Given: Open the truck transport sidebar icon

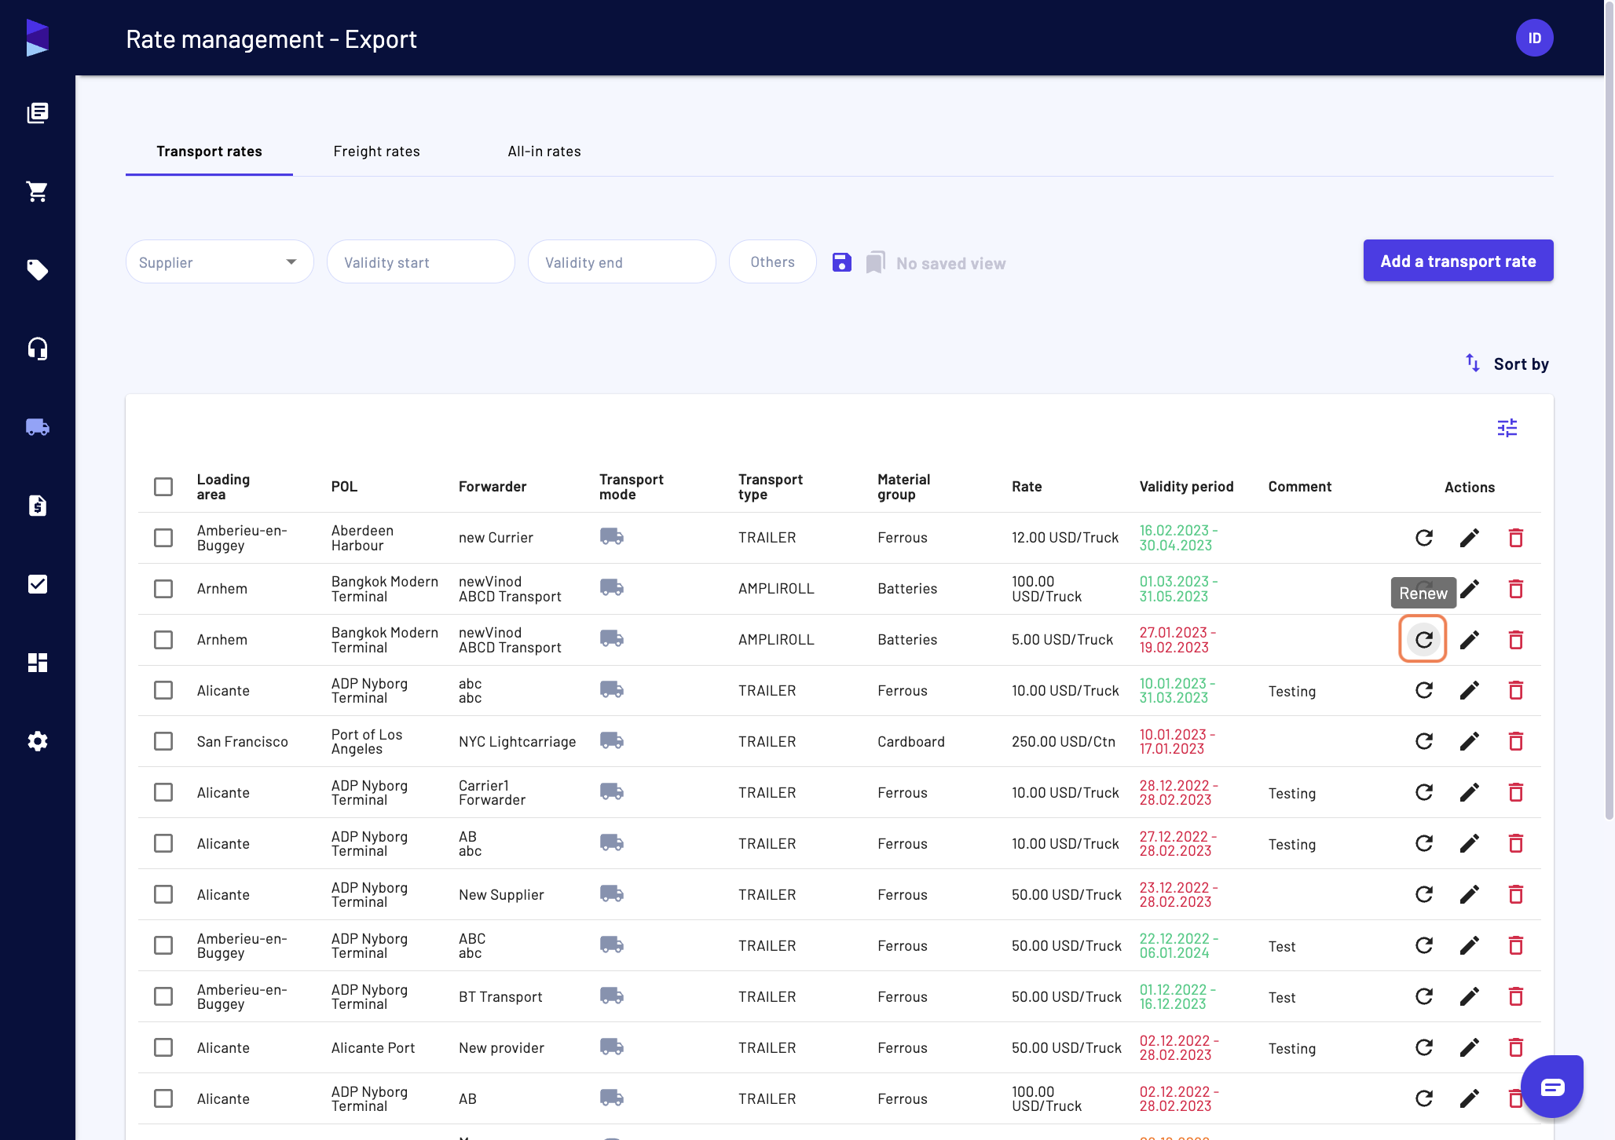Looking at the screenshot, I should coord(38,427).
